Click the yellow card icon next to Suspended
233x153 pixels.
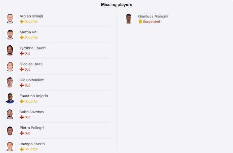140,22
